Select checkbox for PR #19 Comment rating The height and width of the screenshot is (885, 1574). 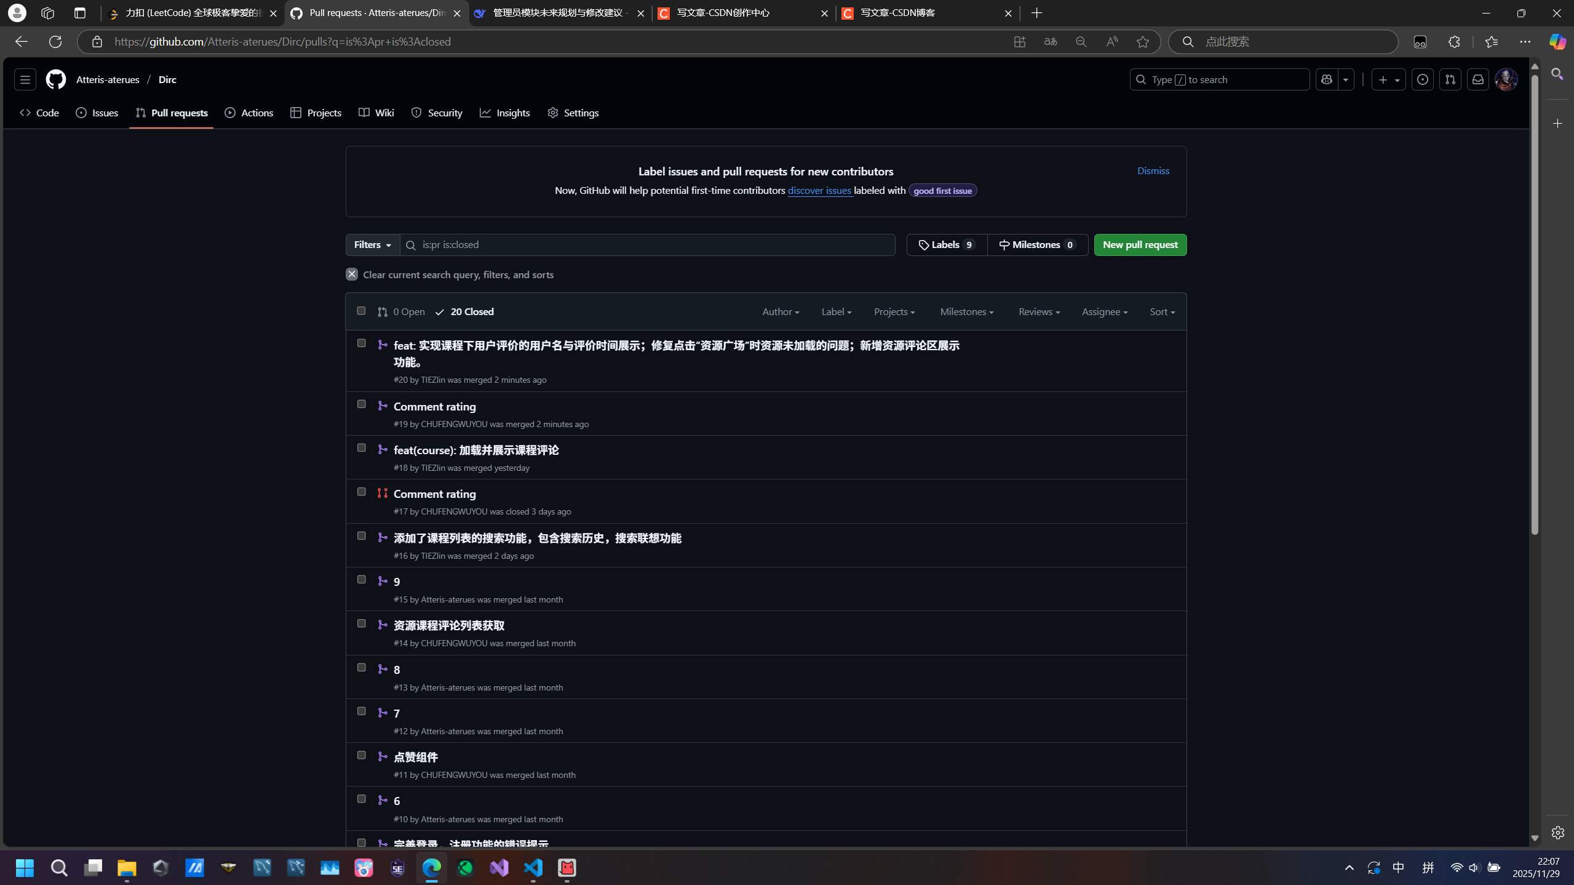[x=361, y=404]
